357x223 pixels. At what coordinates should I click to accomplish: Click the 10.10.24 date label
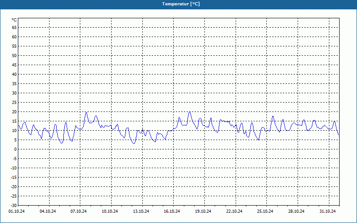110,211
